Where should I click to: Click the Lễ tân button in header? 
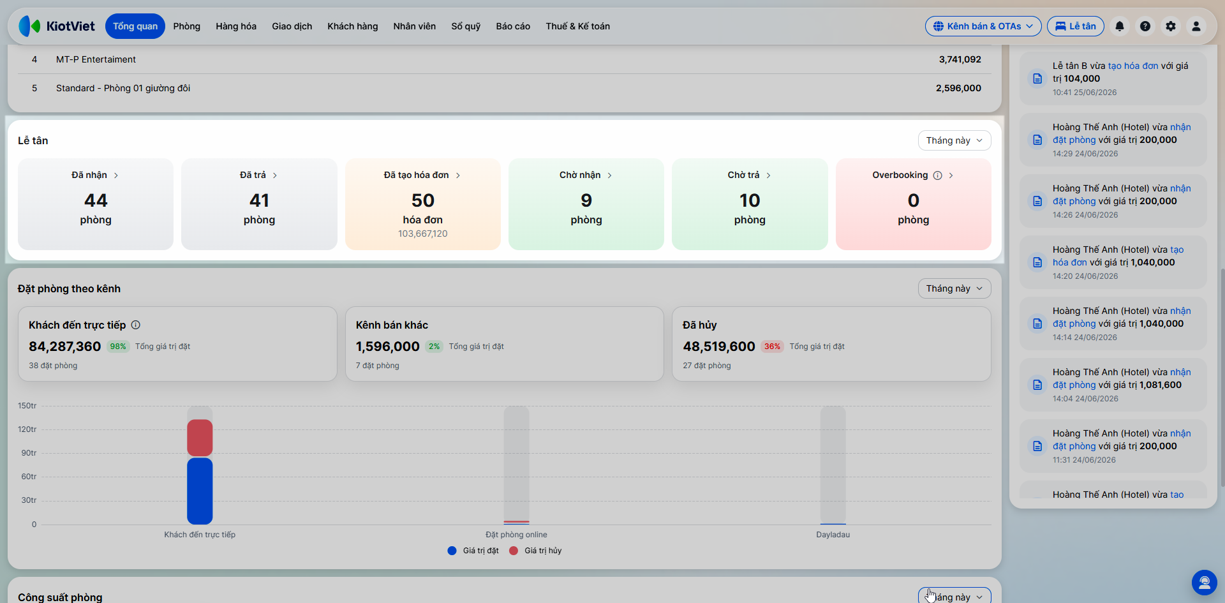(1076, 26)
